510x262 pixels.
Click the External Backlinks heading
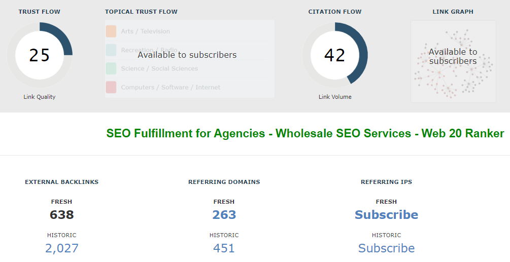tap(62, 182)
